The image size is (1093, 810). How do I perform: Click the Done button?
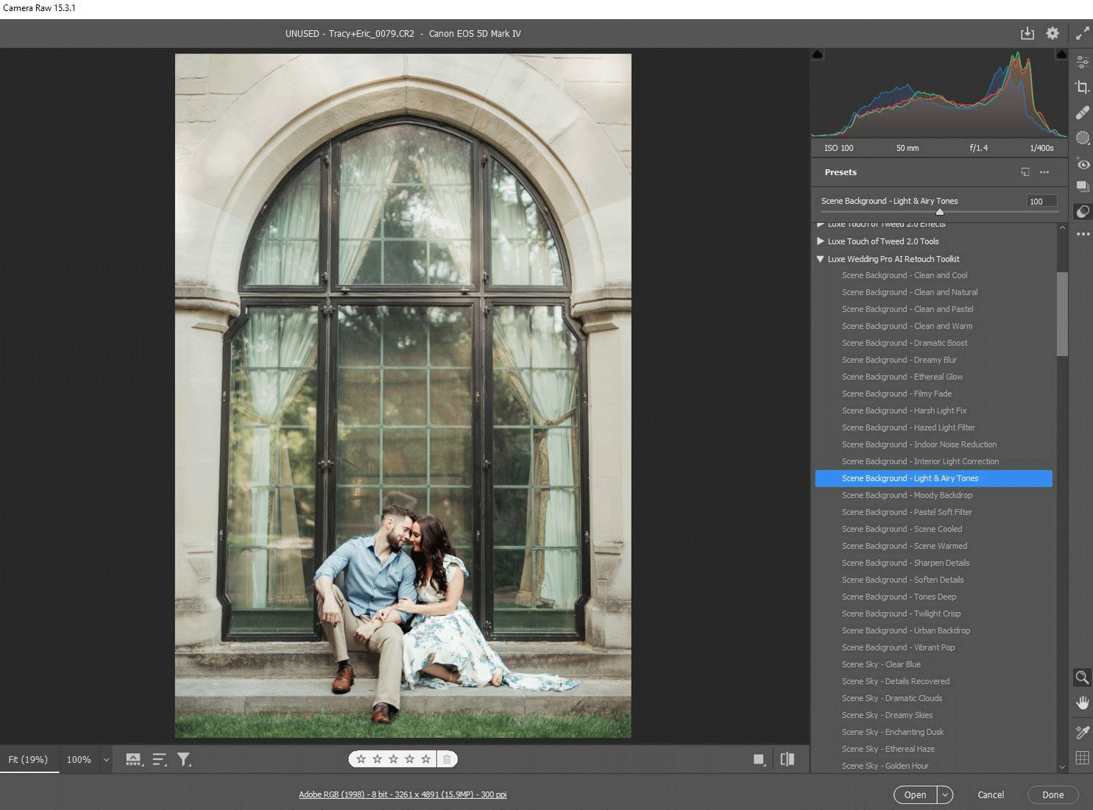1053,795
